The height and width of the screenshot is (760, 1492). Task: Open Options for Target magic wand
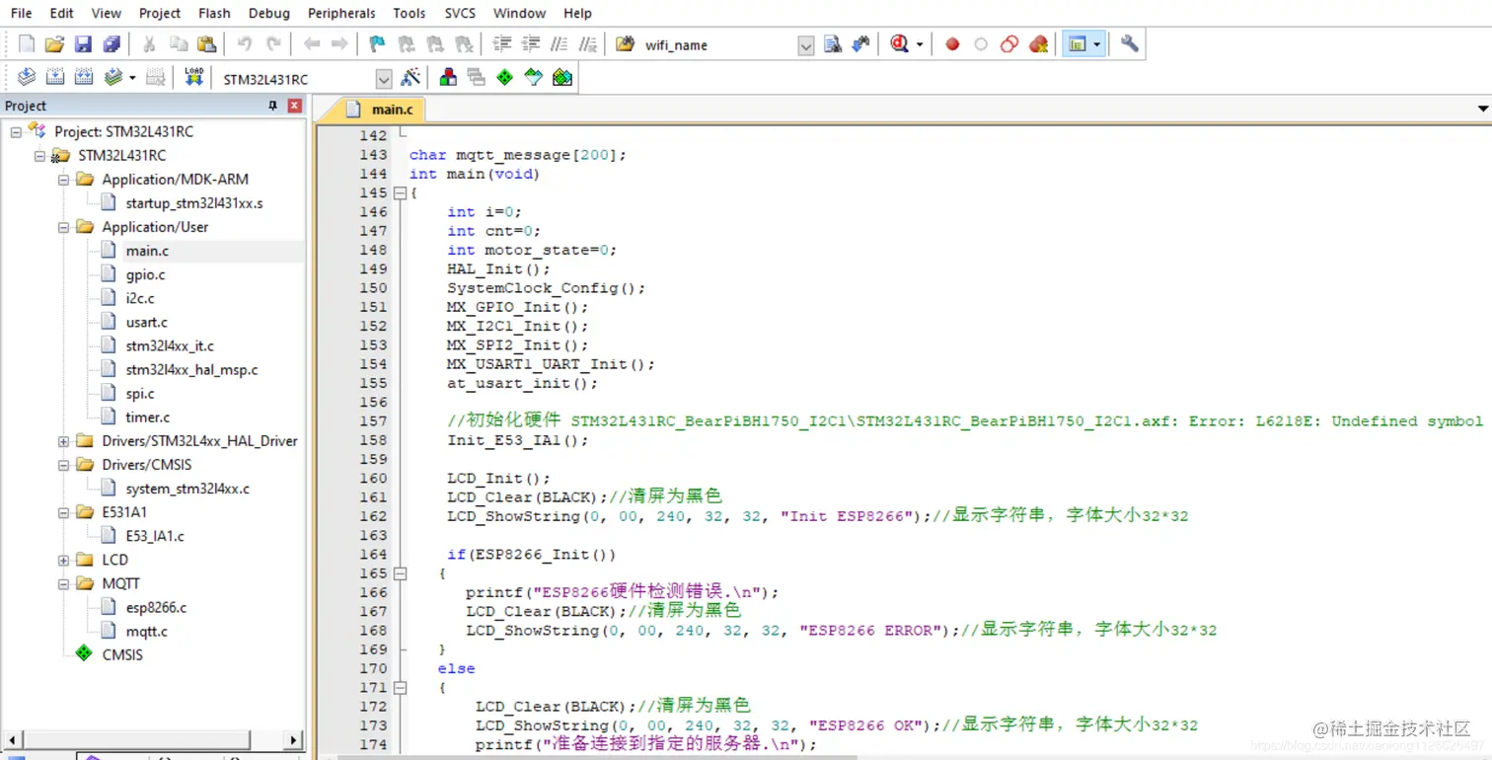click(x=410, y=77)
